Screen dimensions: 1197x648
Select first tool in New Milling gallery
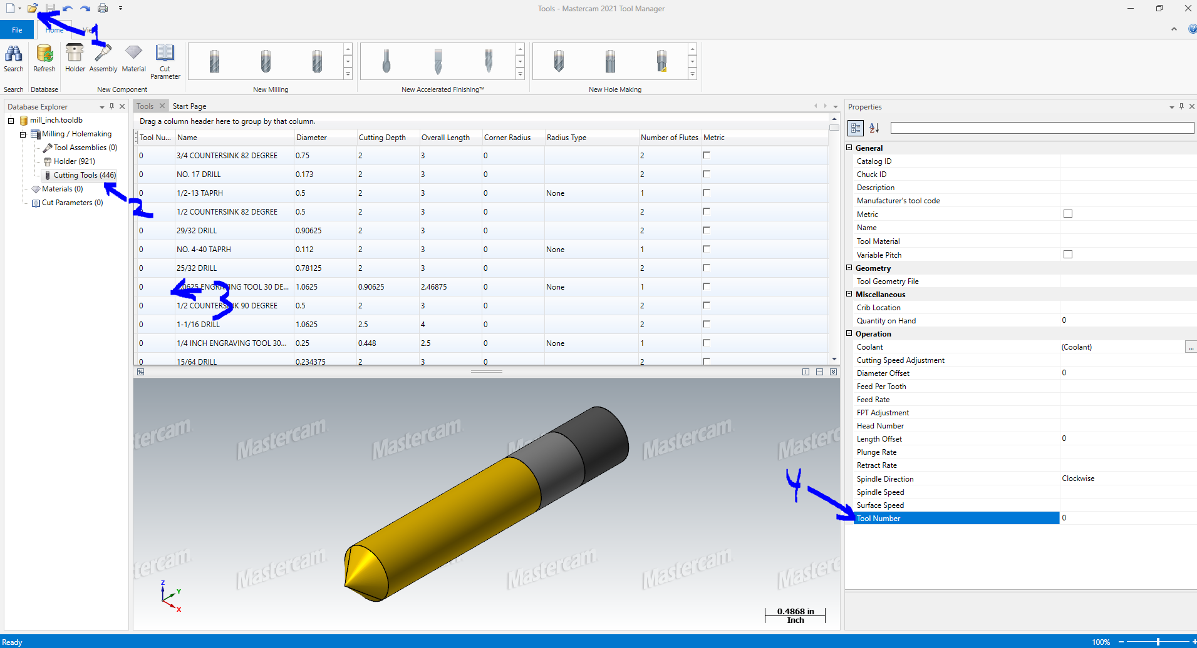click(x=214, y=61)
